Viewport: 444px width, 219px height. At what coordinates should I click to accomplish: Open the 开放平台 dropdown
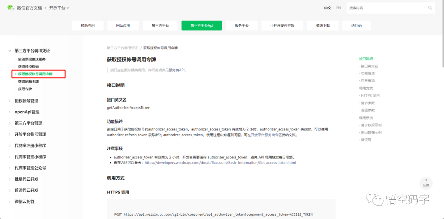pyautogui.click(x=60, y=8)
